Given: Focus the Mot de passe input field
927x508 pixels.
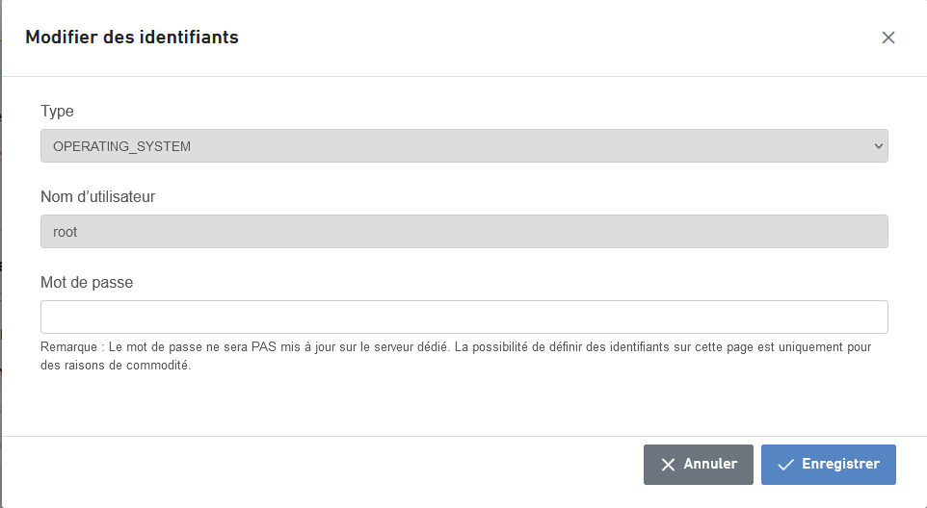Looking at the screenshot, I should click(x=464, y=317).
